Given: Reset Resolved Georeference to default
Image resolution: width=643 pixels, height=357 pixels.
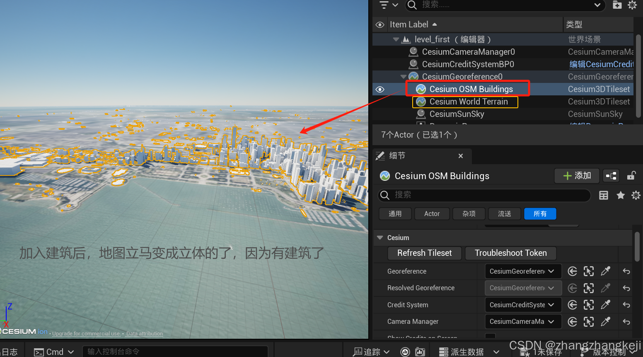Looking at the screenshot, I should tap(626, 288).
